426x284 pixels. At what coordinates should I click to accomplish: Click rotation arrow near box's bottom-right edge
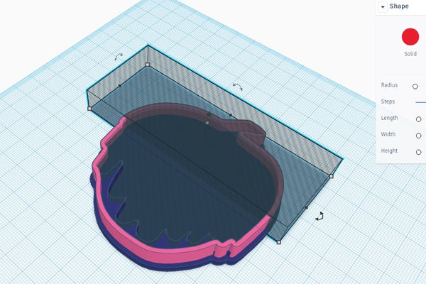point(320,216)
